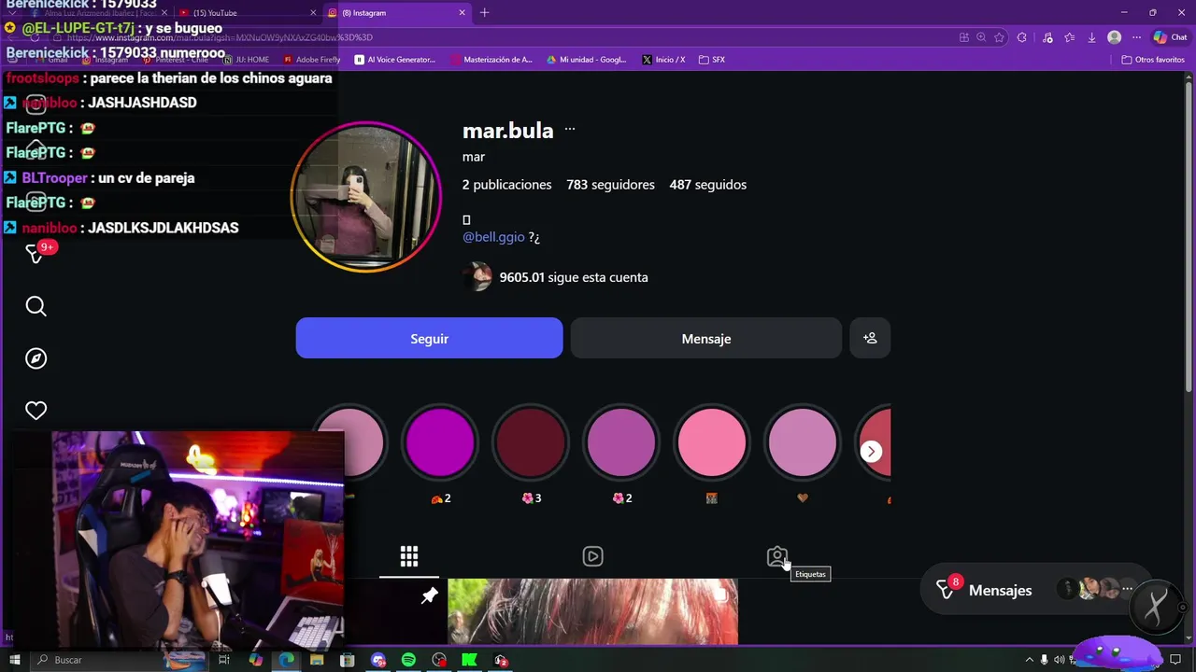Show next story highlights with arrow
Screen dimensions: 1196x672
[x=871, y=451]
